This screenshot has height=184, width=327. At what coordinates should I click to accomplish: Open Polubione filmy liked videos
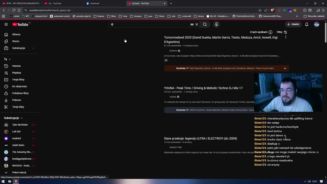coord(20,93)
